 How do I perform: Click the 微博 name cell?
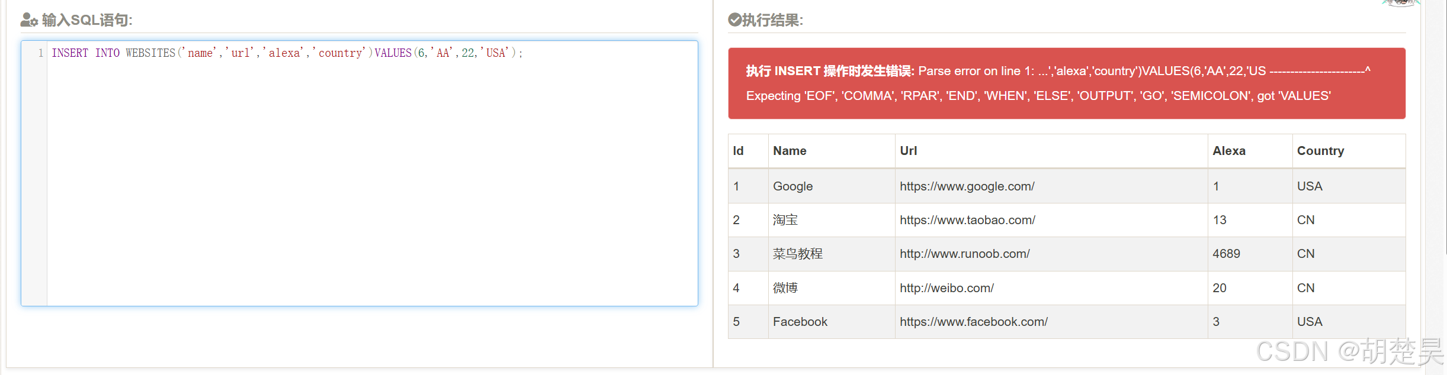pos(832,288)
